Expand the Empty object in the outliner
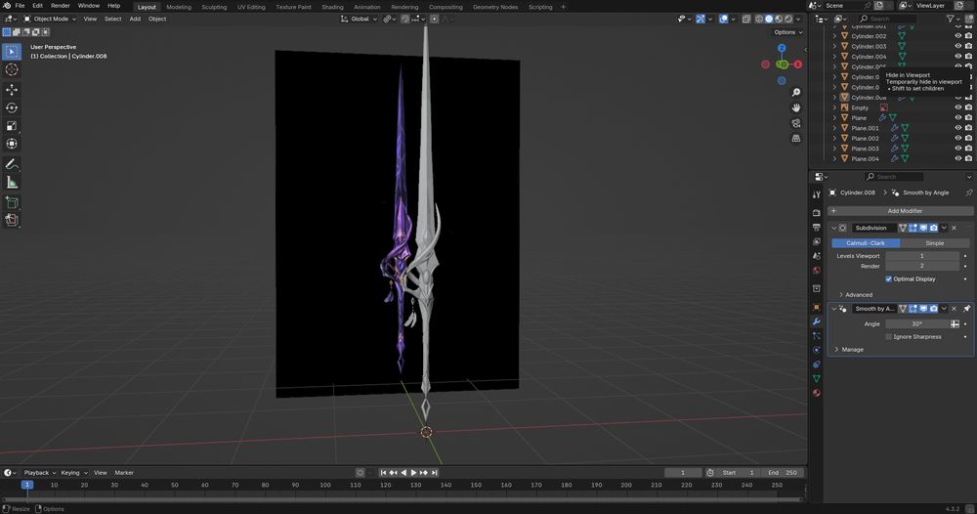The width and height of the screenshot is (977, 514). (834, 107)
